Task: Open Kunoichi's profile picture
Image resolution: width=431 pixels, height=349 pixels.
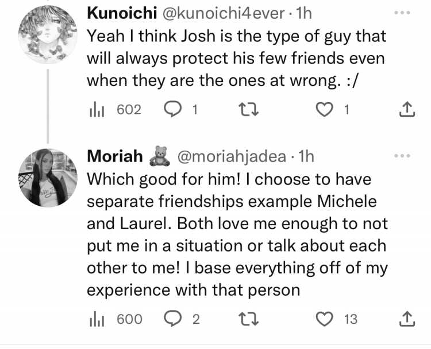Action: coord(48,34)
